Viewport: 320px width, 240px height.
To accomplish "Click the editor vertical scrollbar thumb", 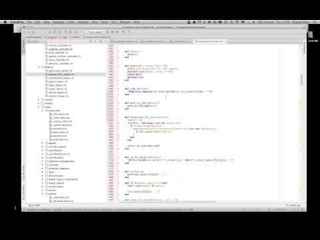I will pos(301,79).
